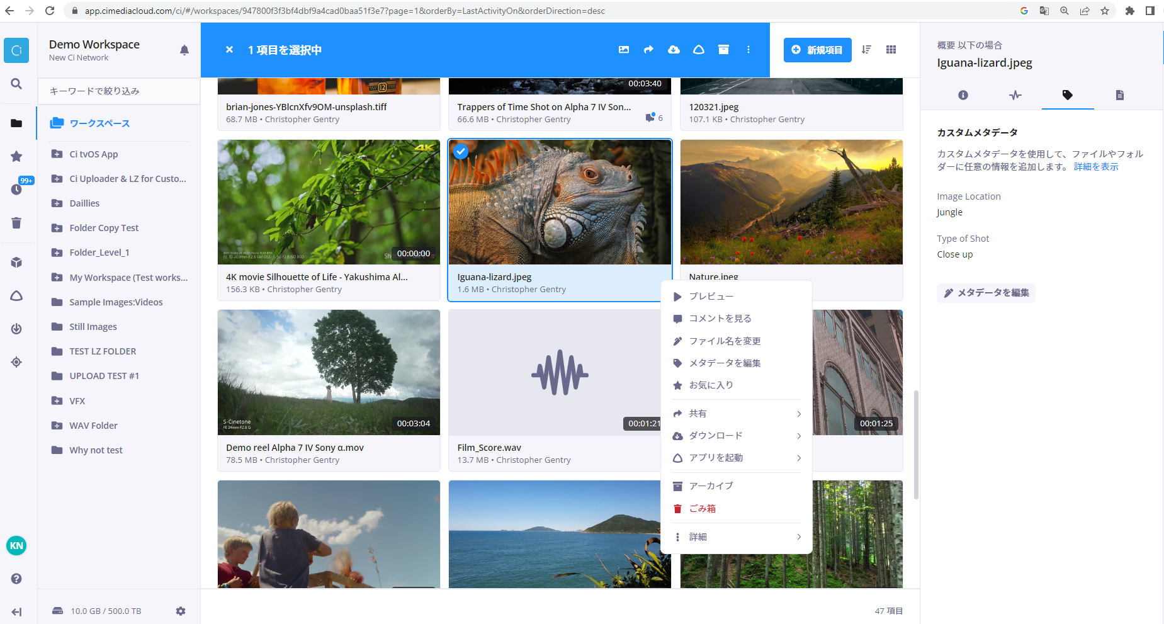Viewport: 1164px width, 624px height.
Task: Open the 詳細を表示 link
Action: click(1096, 167)
